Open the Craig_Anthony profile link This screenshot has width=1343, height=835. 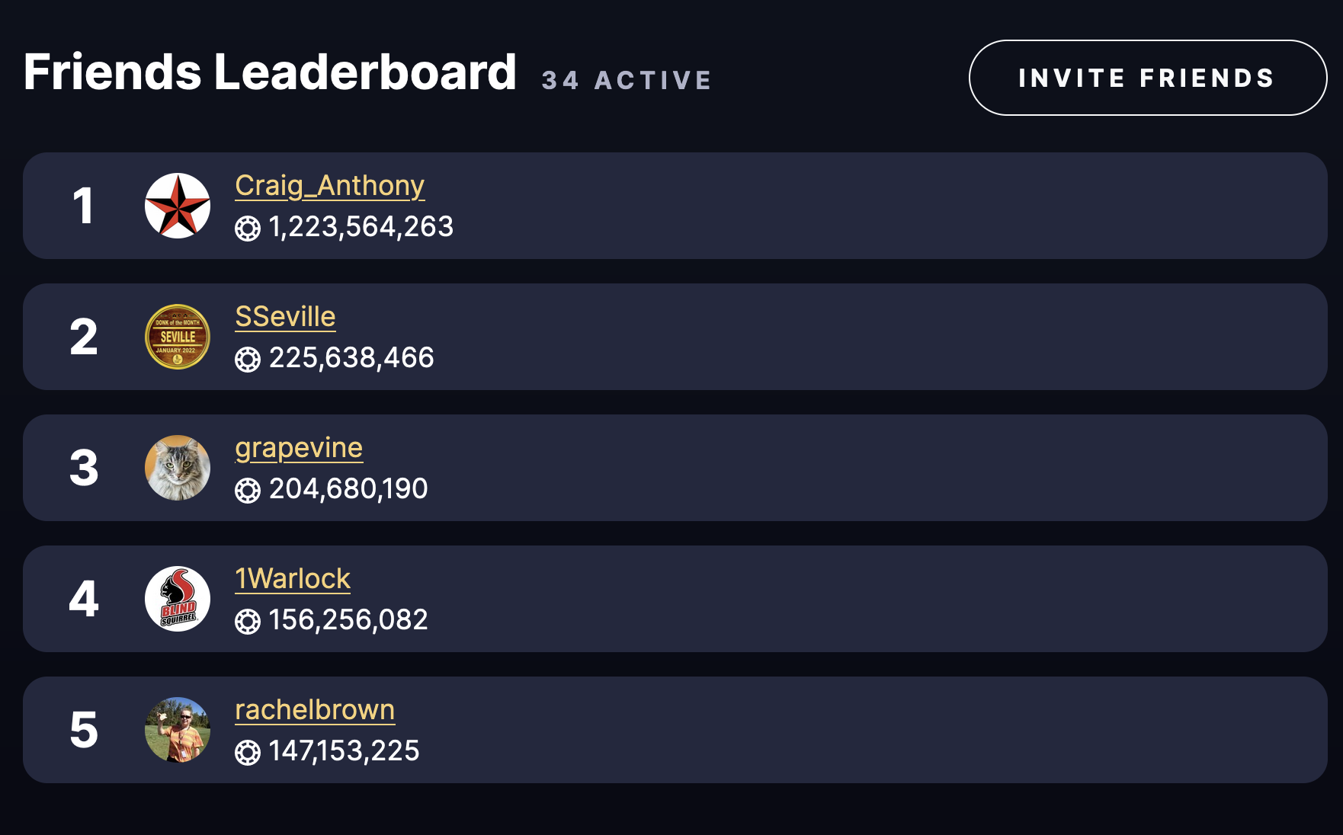pyautogui.click(x=330, y=186)
